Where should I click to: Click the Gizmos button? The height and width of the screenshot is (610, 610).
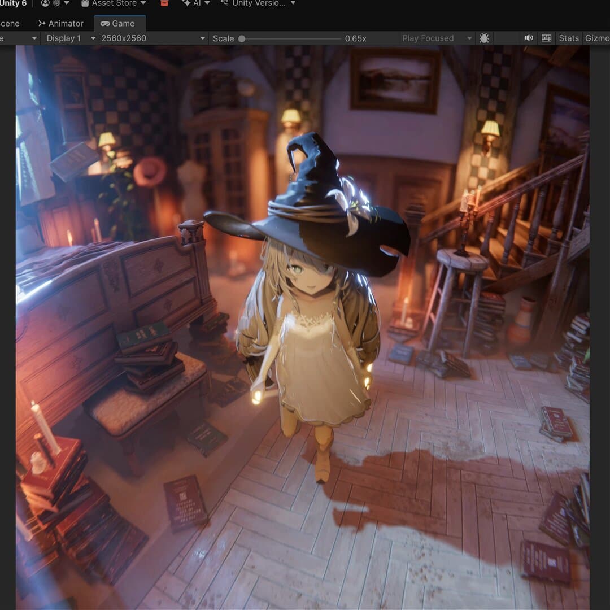[x=596, y=38]
